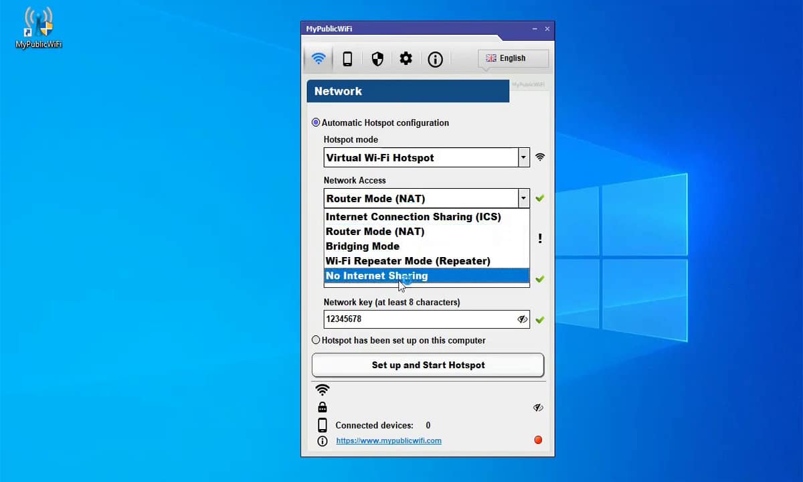Image resolution: width=803 pixels, height=482 pixels.
Task: Select Bridging Mode from the list
Action: (362, 246)
